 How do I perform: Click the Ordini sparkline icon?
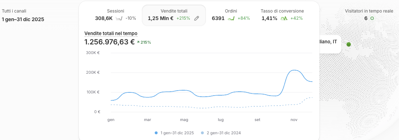tap(231, 18)
